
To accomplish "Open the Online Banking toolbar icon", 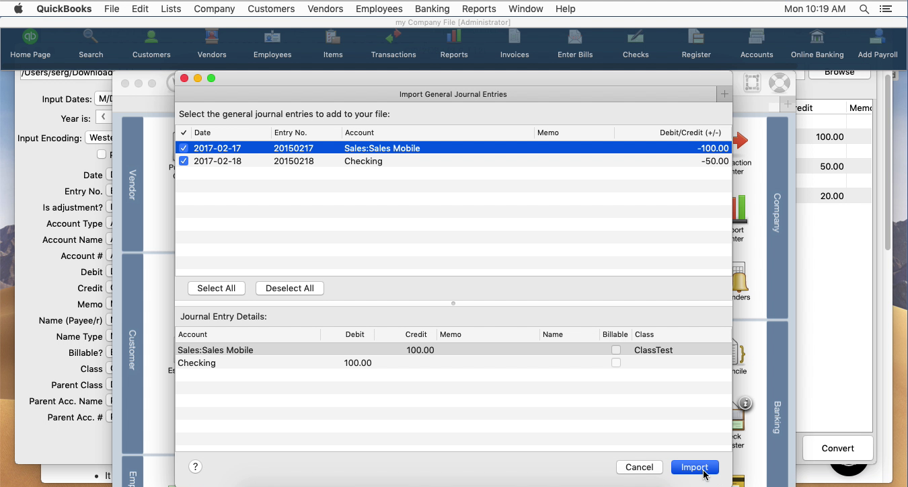I will click(817, 44).
